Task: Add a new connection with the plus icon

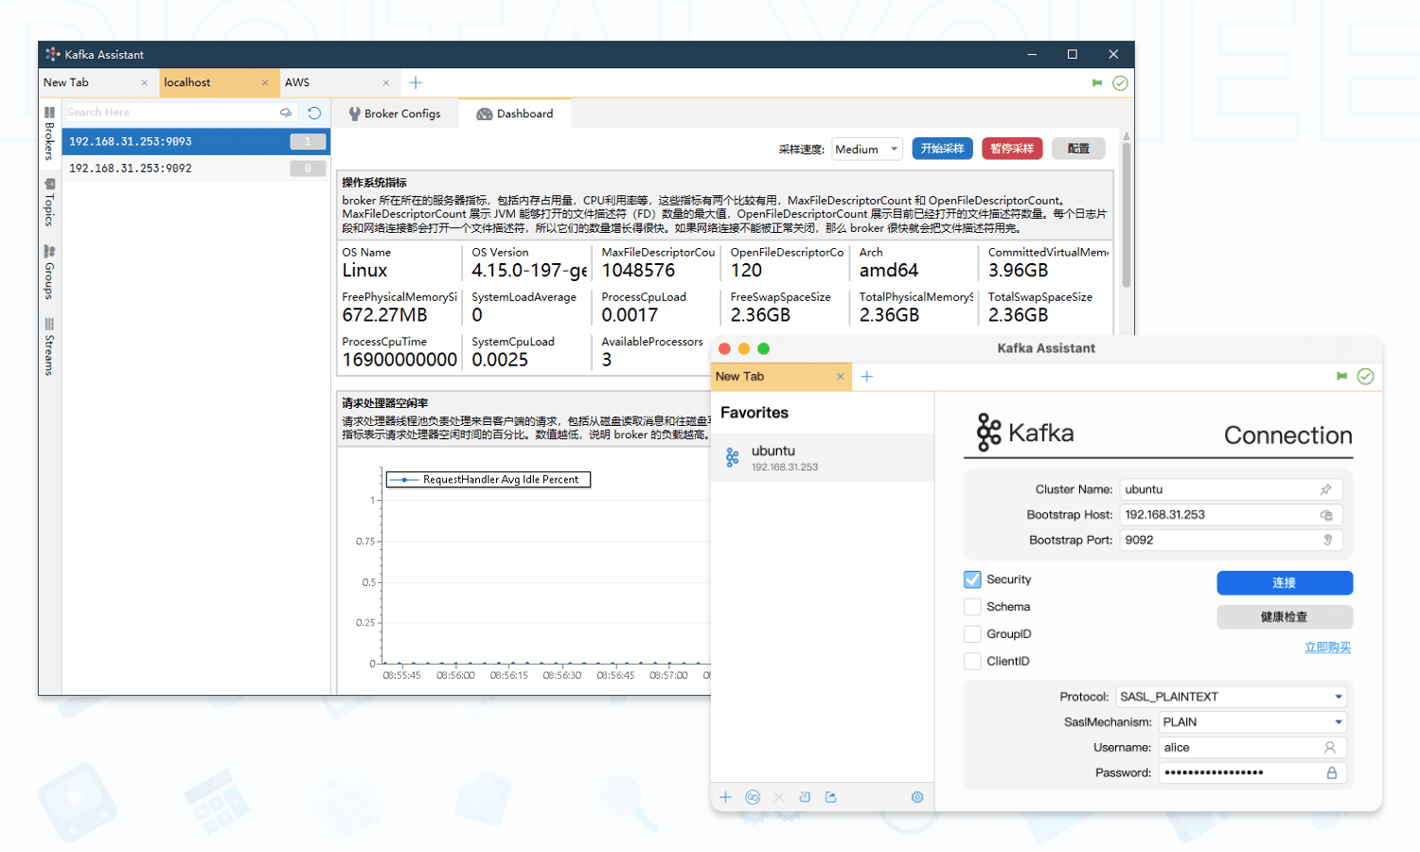Action: (725, 797)
